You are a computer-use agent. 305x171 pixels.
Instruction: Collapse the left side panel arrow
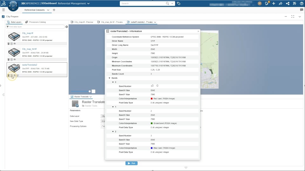3,95
